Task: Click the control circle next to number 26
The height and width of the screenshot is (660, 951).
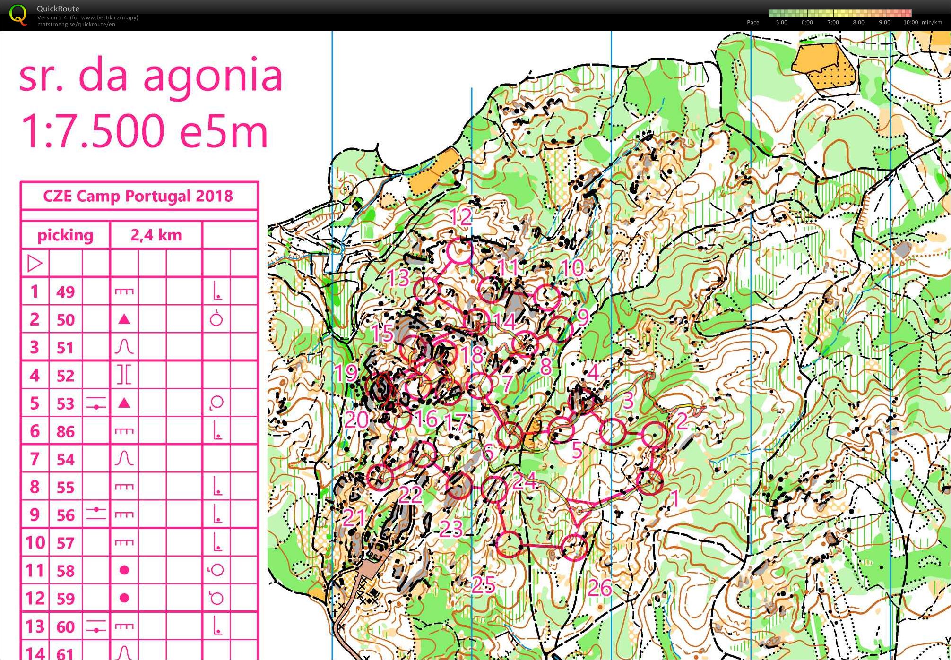Action: [574, 548]
